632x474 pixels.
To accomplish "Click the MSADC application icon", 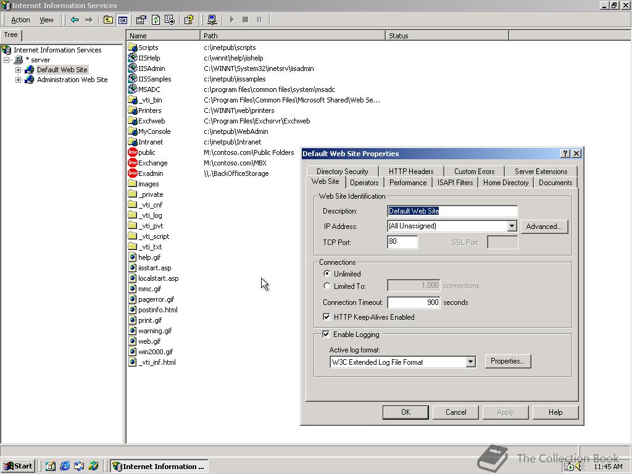I will pos(133,89).
